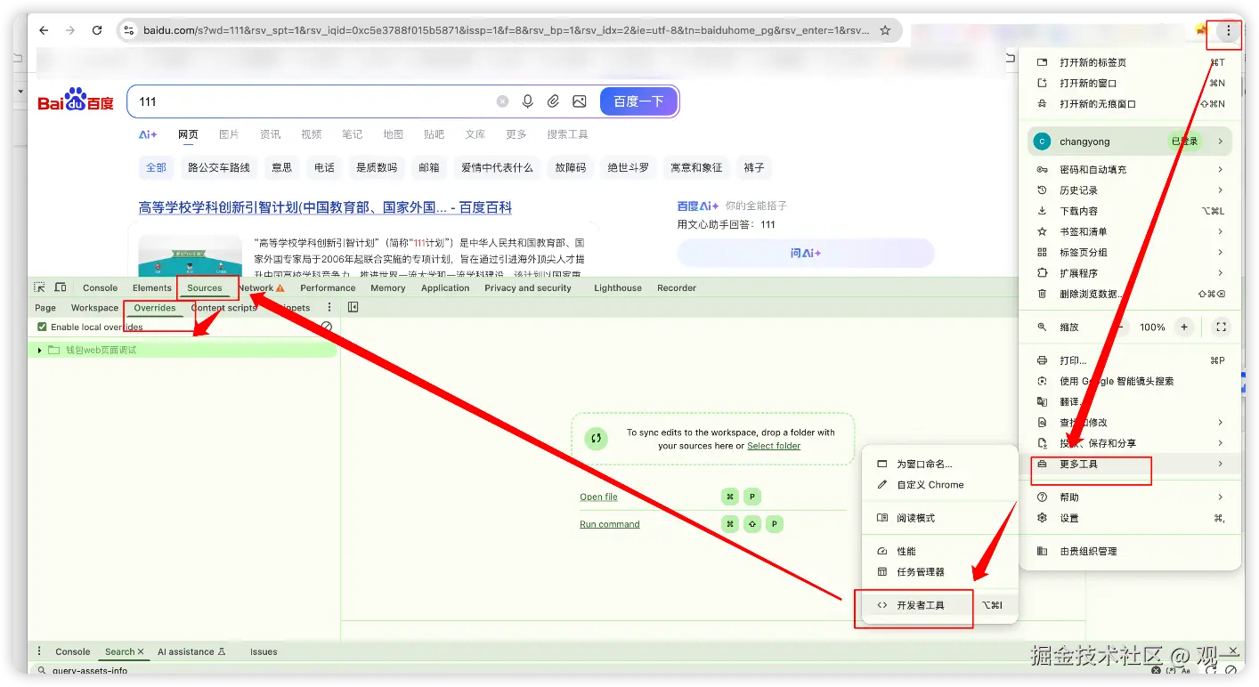Screen dimensions: 1259x687
Task: Switch to the Performance tab
Action: (328, 287)
